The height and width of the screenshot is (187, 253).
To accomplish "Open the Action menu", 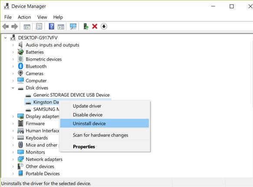I will click(x=24, y=17).
